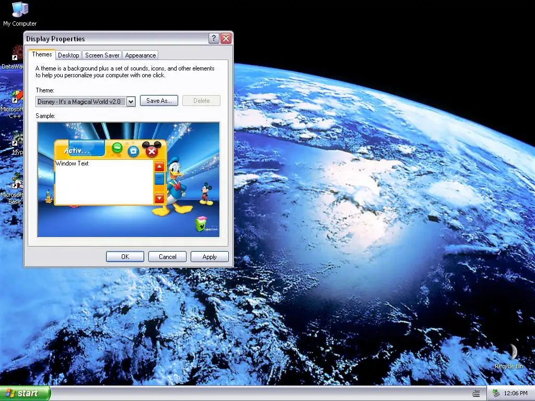Switch to the Appearance tab

point(140,55)
